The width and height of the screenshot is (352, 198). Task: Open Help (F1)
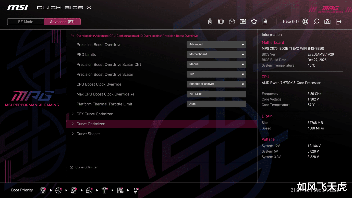tap(291, 21)
